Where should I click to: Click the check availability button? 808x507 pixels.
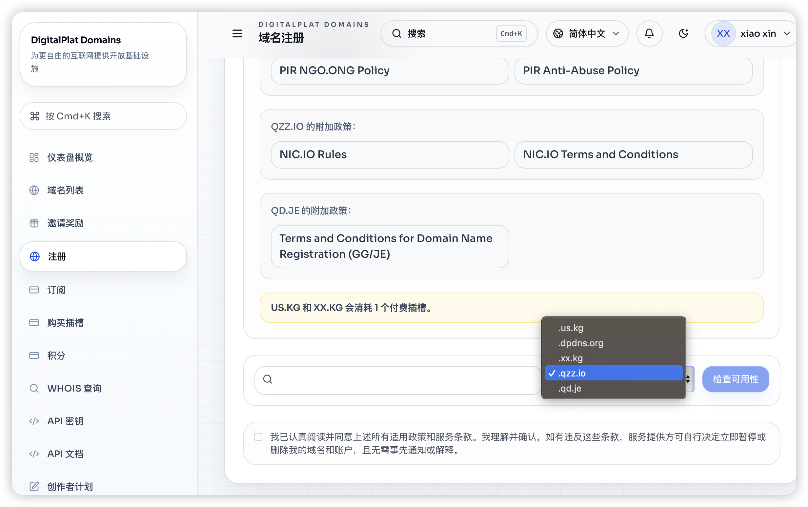735,379
